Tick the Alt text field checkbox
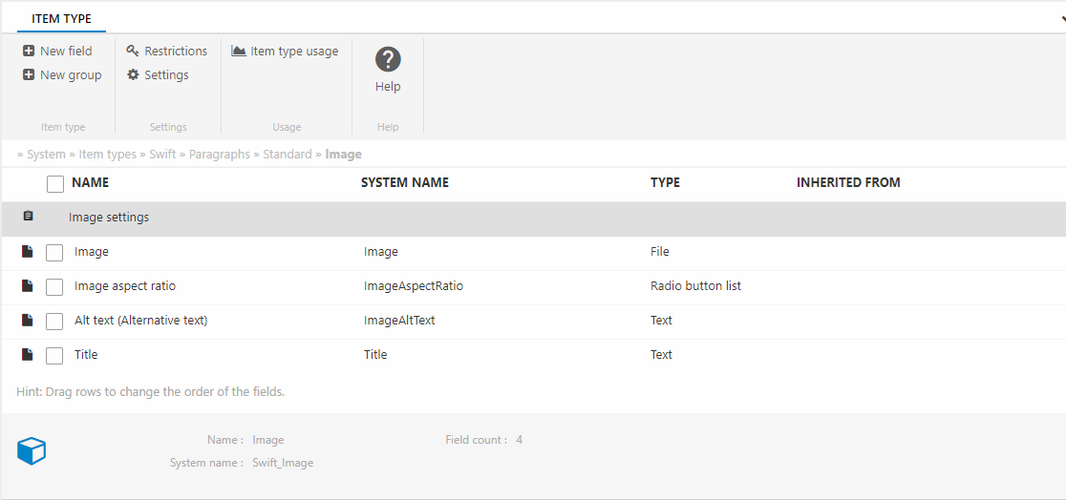This screenshot has height=500, width=1066. click(55, 321)
